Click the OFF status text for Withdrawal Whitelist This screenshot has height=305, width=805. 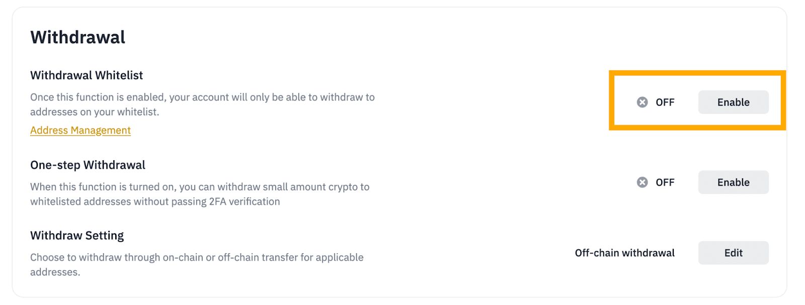(665, 103)
